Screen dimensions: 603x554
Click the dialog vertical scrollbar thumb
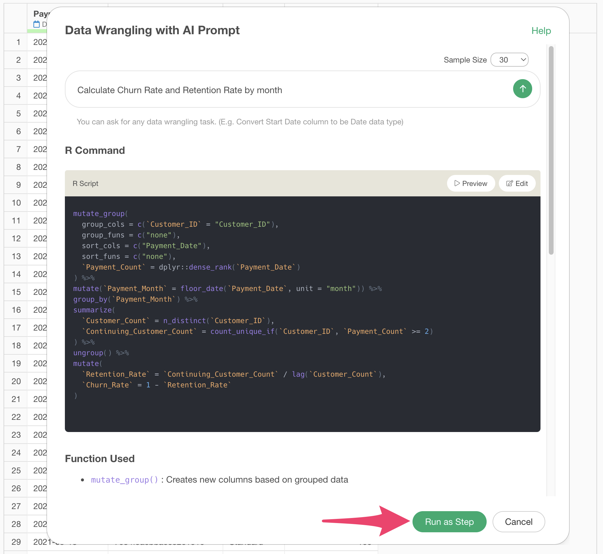tap(551, 150)
